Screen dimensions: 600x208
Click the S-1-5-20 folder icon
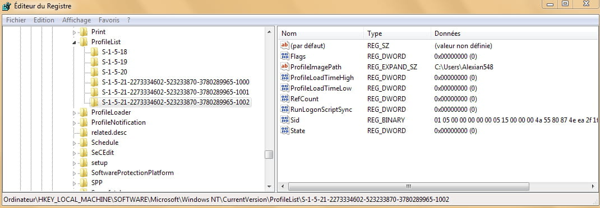(x=95, y=72)
